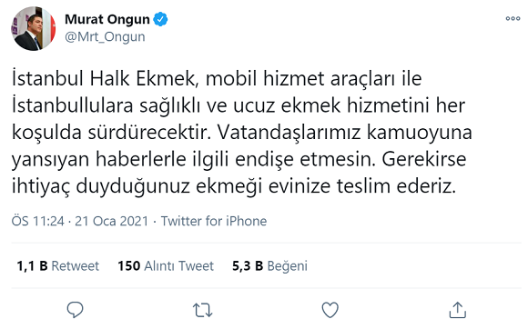Image resolution: width=528 pixels, height=329 pixels.
Task: Click the word Vatandaşlarımız in tweet
Action: click(x=289, y=133)
